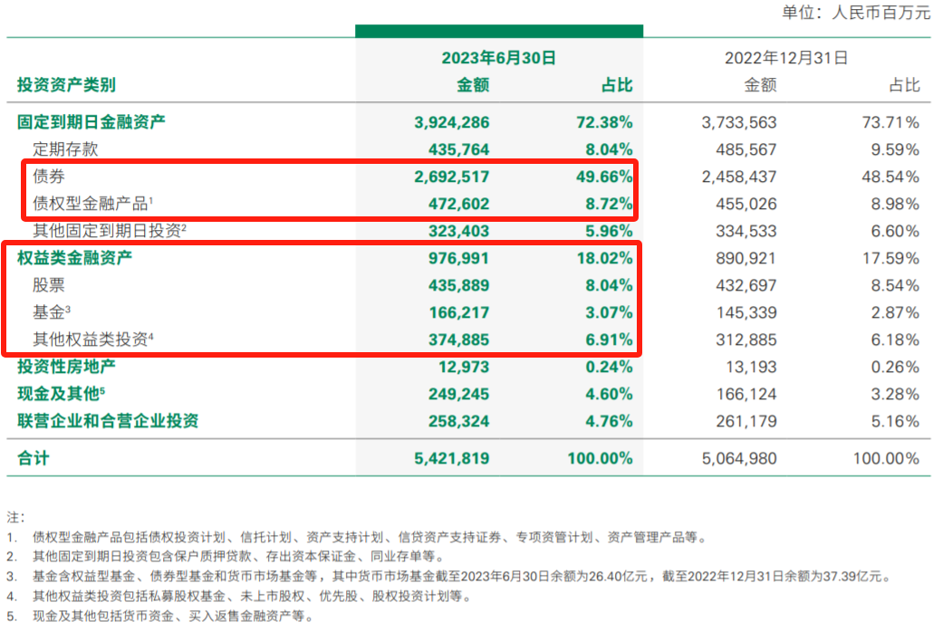Click the value 166,124

coord(746,395)
